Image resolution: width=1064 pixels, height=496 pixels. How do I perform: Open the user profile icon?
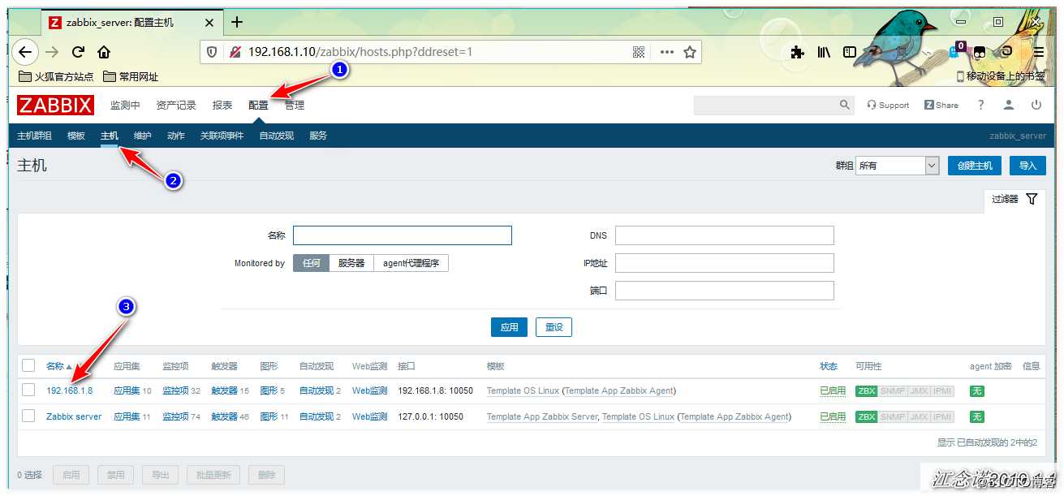coord(1008,105)
